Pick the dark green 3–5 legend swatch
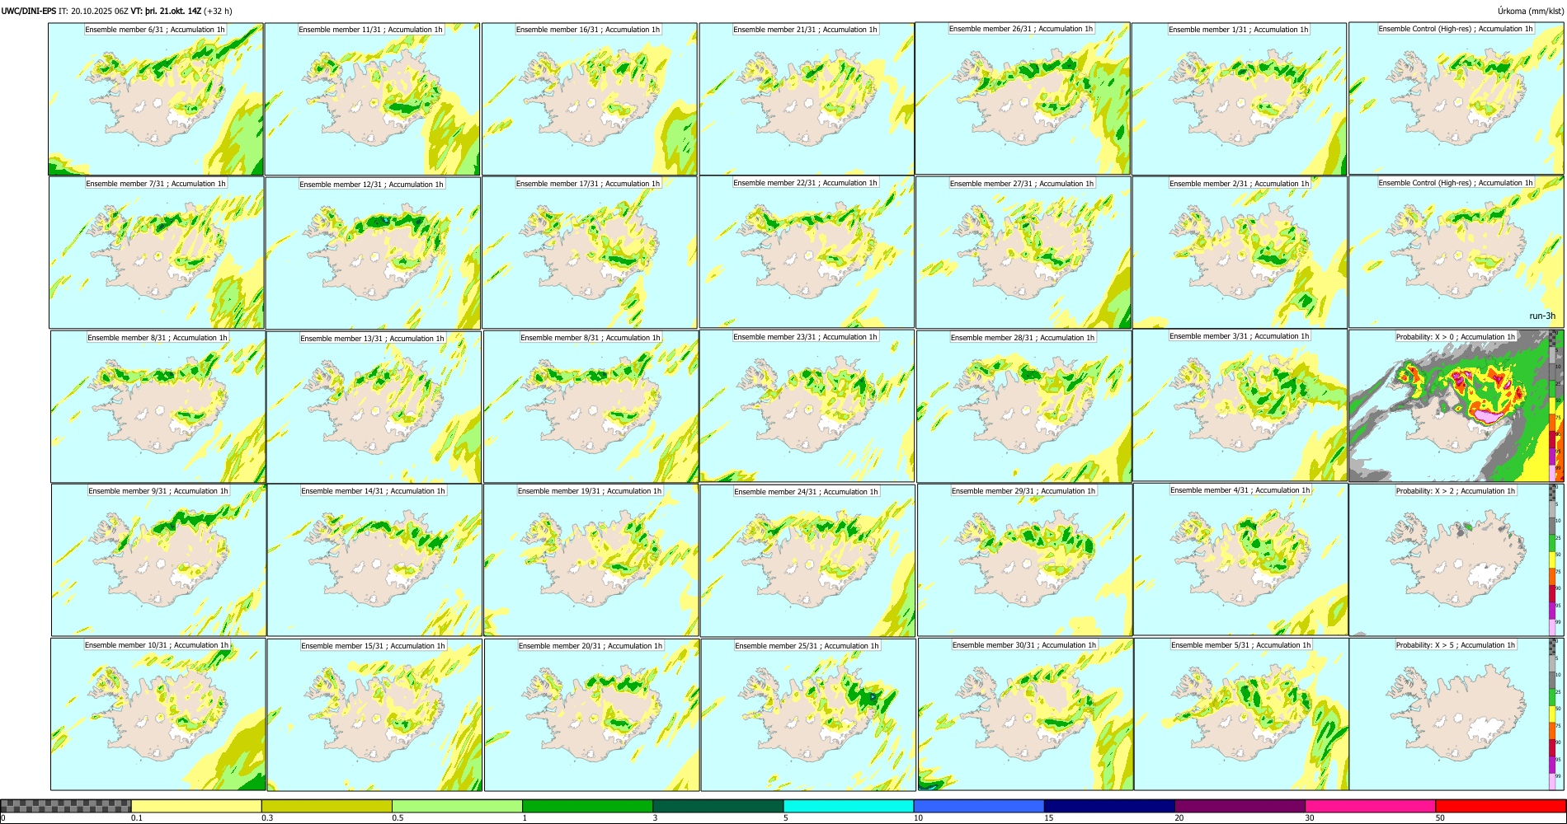 (x=718, y=806)
